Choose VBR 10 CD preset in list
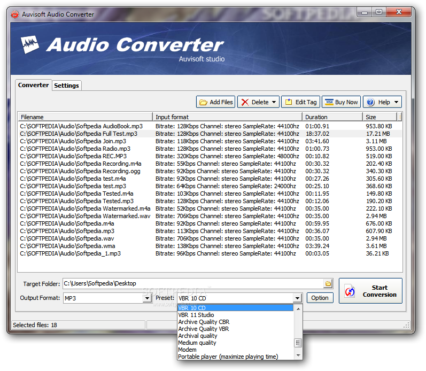 235,308
